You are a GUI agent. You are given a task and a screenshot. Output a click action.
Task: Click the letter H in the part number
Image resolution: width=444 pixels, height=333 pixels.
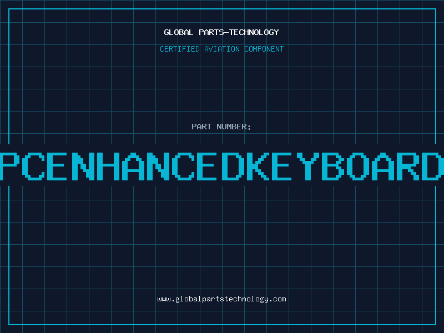click(x=109, y=167)
